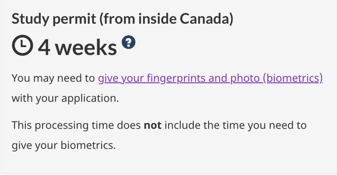Click the blue question mark help icon
This screenshot has width=337, height=175.
click(129, 42)
